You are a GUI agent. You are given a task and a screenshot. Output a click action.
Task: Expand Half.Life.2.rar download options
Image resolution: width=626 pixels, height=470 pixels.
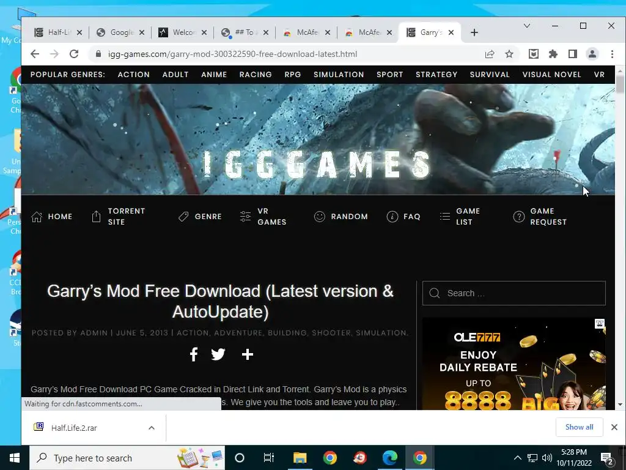tap(152, 428)
